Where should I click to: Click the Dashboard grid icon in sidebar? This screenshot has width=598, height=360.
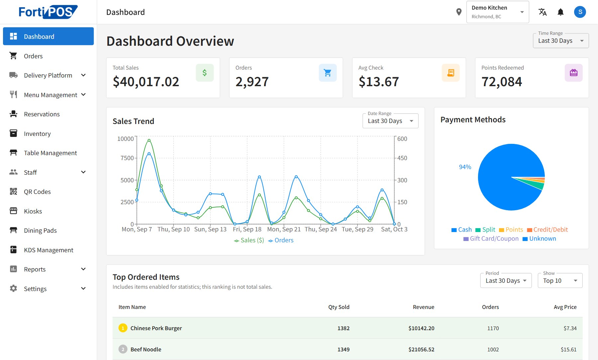pos(13,36)
